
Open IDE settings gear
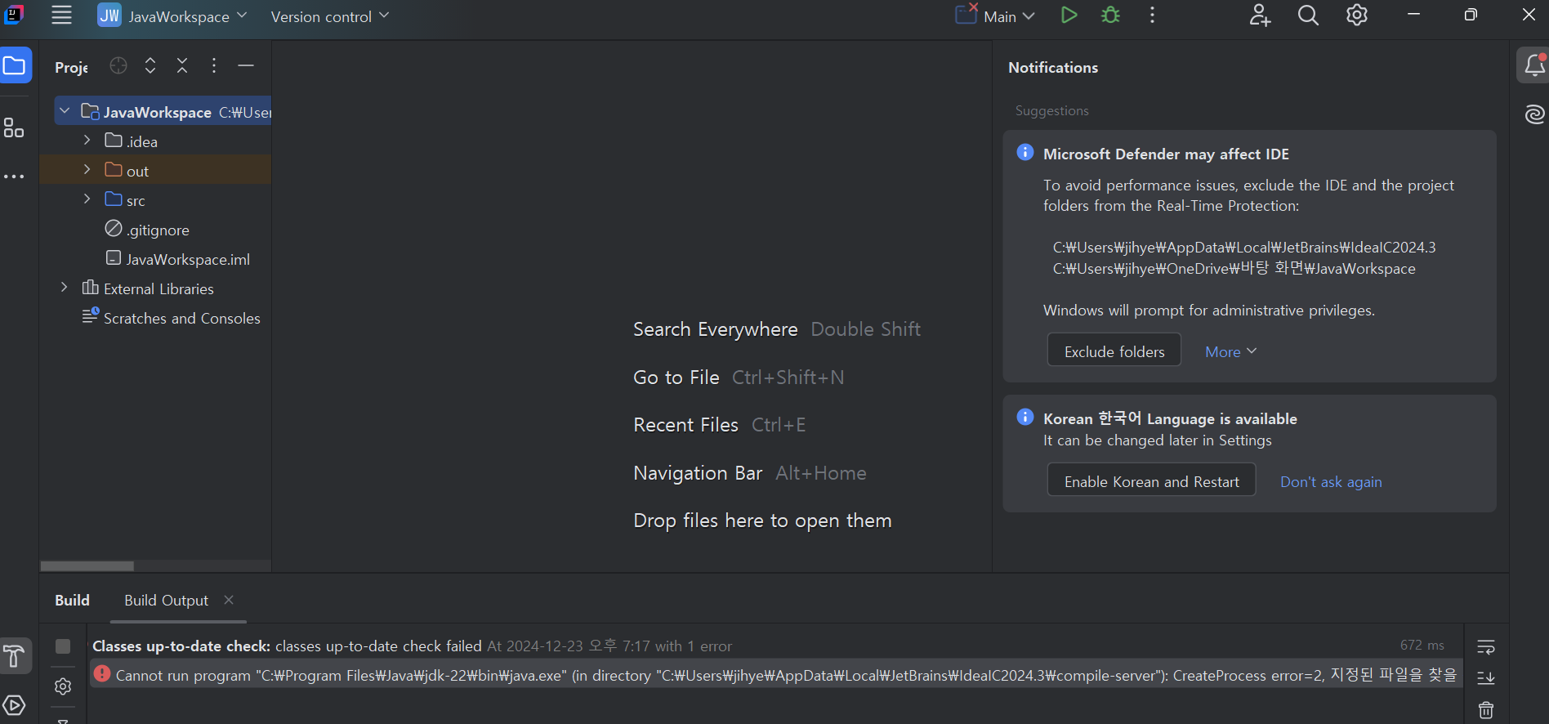click(x=1357, y=16)
